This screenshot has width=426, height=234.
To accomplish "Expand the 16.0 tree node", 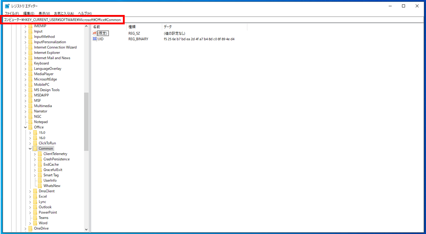I will click(x=30, y=138).
